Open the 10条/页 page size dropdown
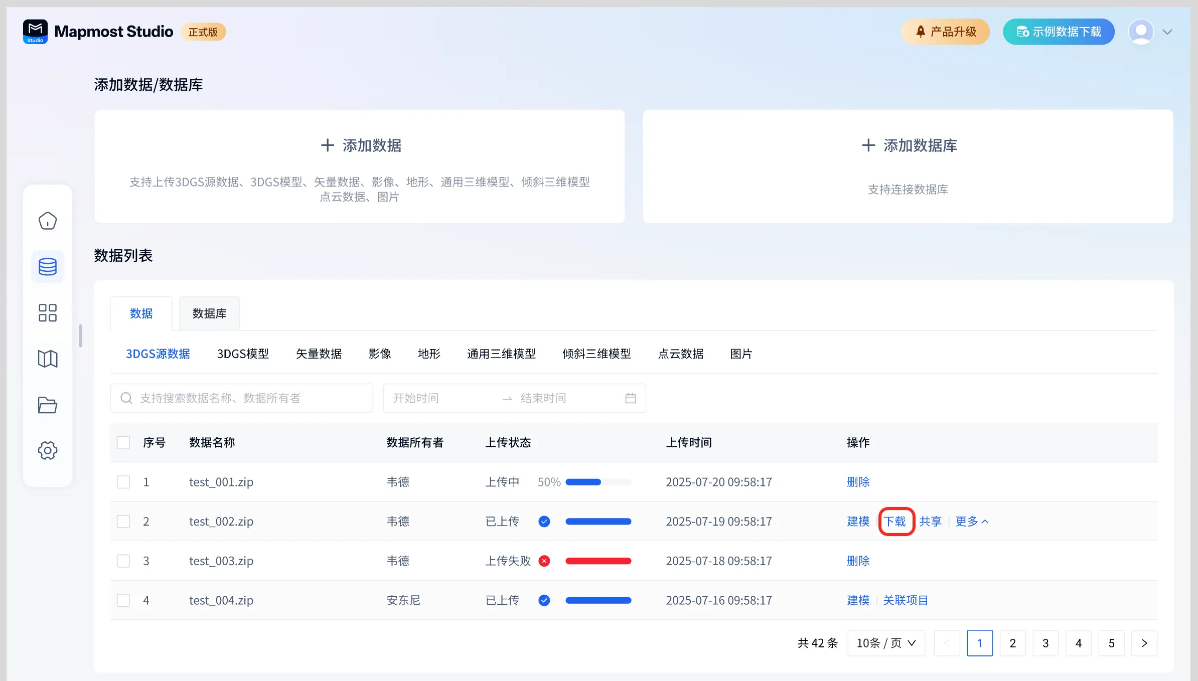Image resolution: width=1198 pixels, height=681 pixels. pos(885,643)
